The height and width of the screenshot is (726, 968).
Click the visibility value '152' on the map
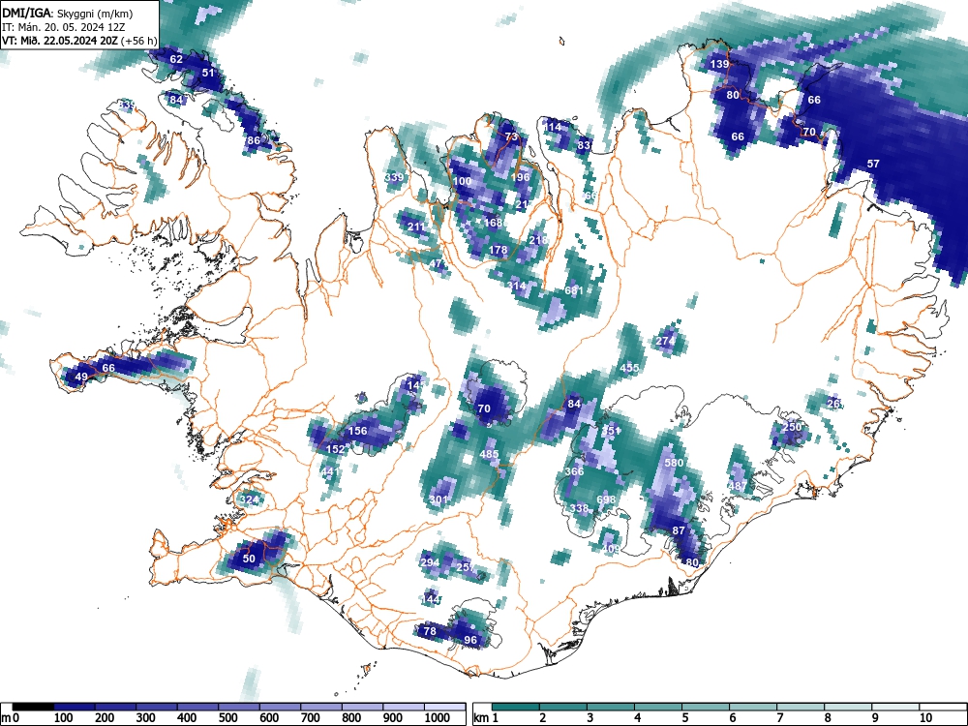click(335, 449)
